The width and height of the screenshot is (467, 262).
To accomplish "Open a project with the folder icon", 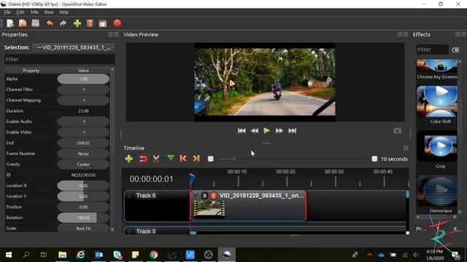I will tap(23, 23).
